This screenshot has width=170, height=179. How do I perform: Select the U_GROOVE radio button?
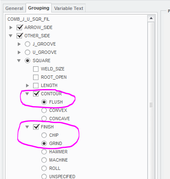[x=27, y=52]
